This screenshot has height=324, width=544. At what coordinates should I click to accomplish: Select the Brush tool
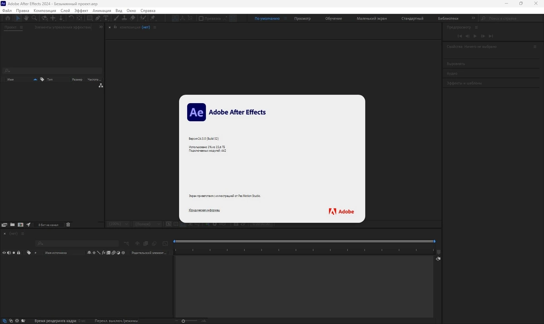pyautogui.click(x=116, y=18)
